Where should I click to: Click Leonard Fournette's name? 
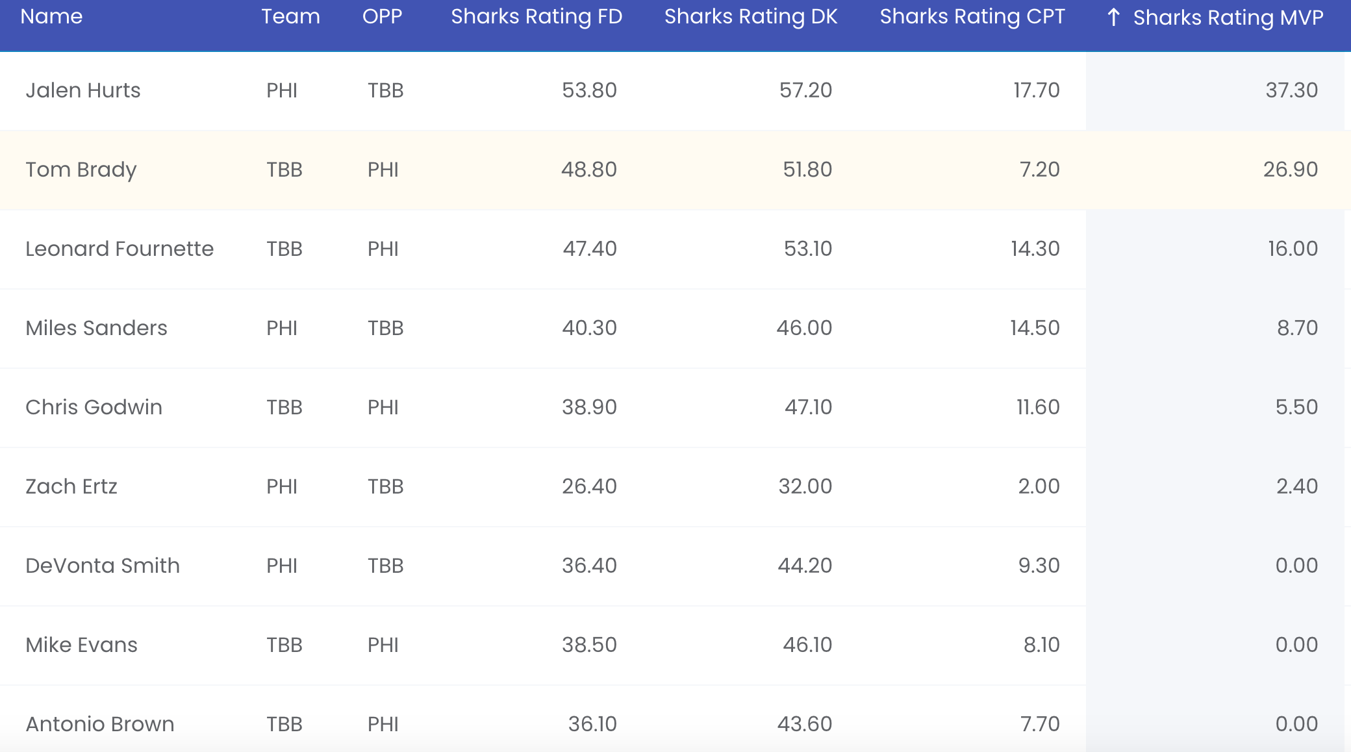120,249
